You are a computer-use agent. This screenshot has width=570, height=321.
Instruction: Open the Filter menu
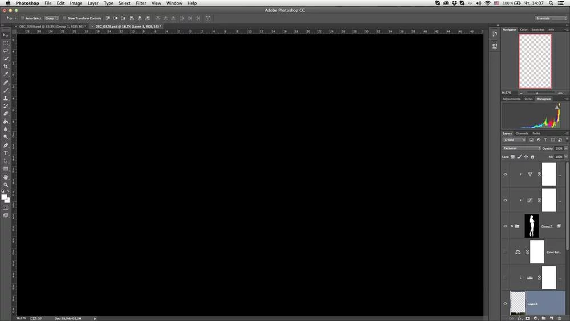pyautogui.click(x=141, y=3)
